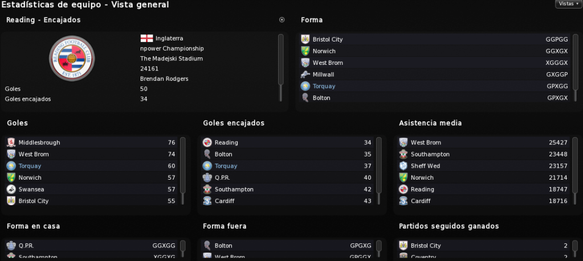
Task: Click the Goles encajados scrollbar
Action: click(x=378, y=171)
